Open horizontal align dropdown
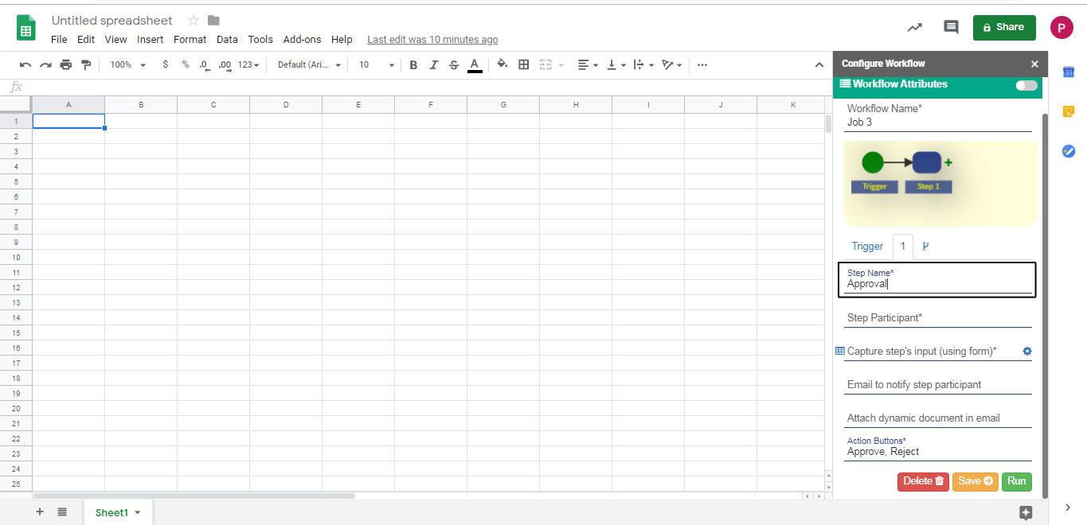Screen dimensions: 1087x525 click(x=588, y=65)
